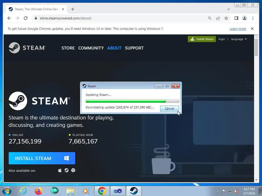Open Action Center flag tray icon
Image resolution: width=262 pixels, height=196 pixels.
click(224, 191)
